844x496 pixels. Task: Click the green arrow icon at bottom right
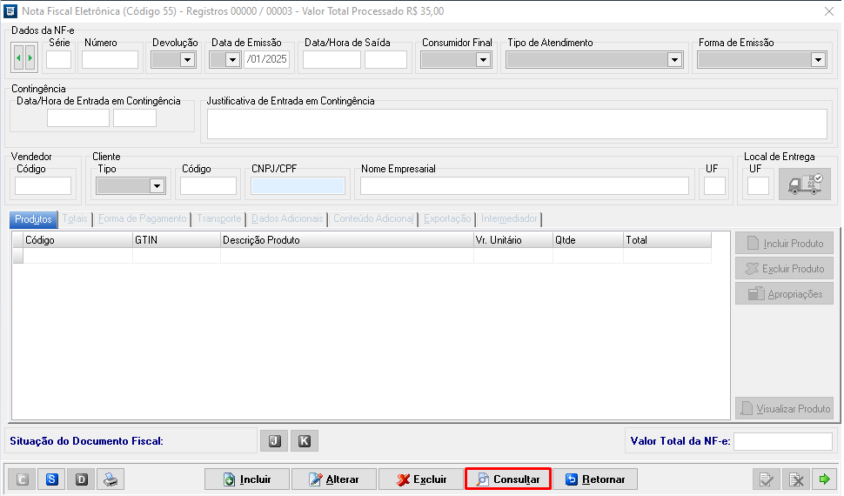(823, 479)
